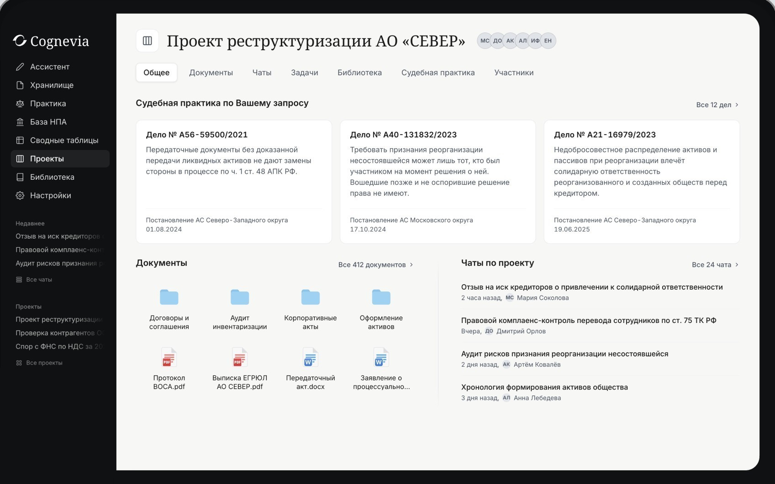Click Все чаты in the sidebar
The width and height of the screenshot is (775, 484).
point(34,280)
